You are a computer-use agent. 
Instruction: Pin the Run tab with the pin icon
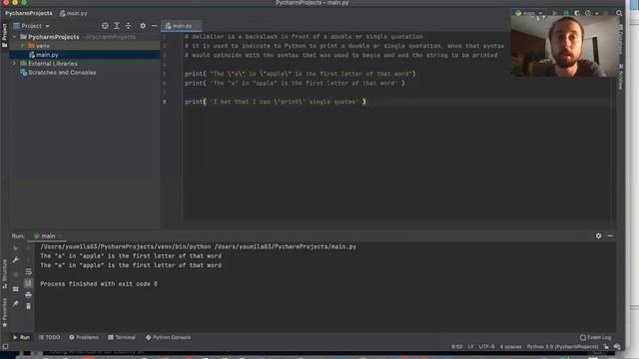[16, 303]
